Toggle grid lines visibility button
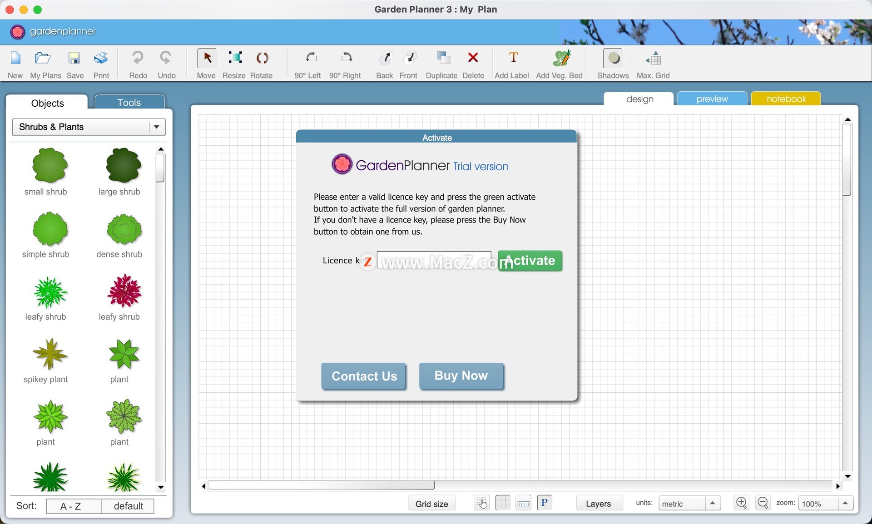The image size is (872, 524). (x=503, y=503)
